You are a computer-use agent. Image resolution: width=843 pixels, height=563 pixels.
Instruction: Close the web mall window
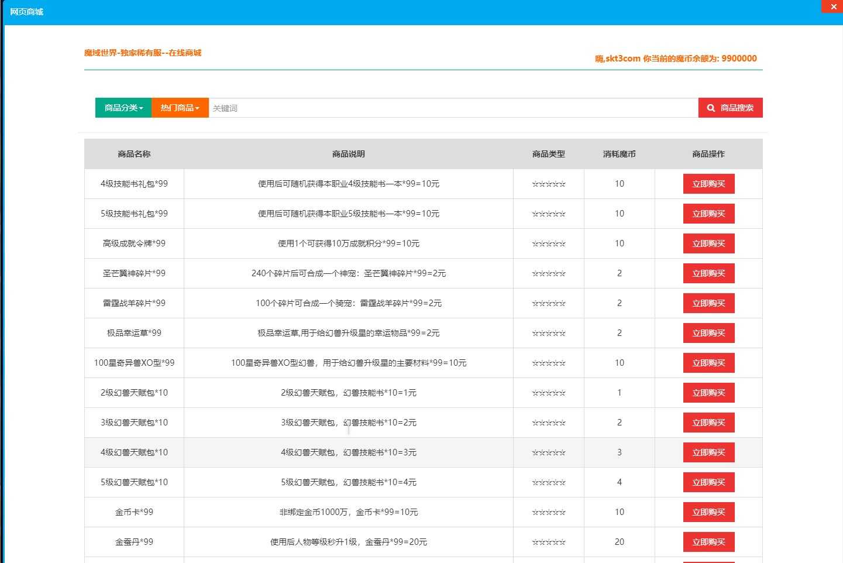click(x=833, y=6)
